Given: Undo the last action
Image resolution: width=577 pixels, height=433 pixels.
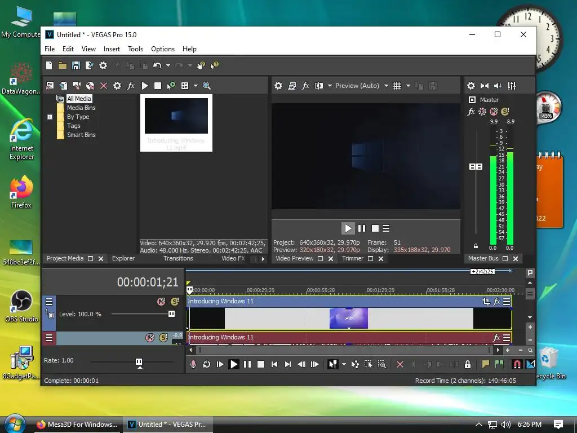Looking at the screenshot, I should pyautogui.click(x=157, y=65).
